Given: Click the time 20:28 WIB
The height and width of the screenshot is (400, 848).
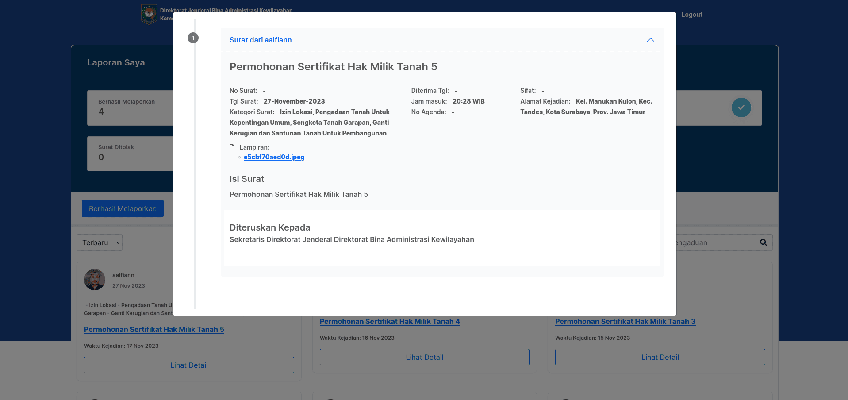Looking at the screenshot, I should pyautogui.click(x=468, y=101).
